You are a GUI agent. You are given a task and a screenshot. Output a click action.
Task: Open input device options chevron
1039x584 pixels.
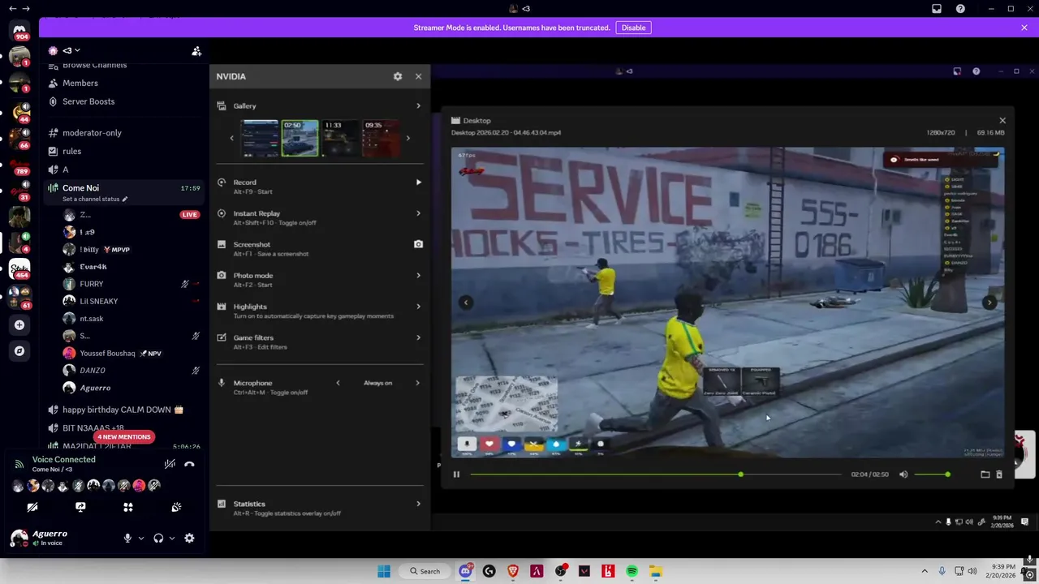click(x=141, y=538)
